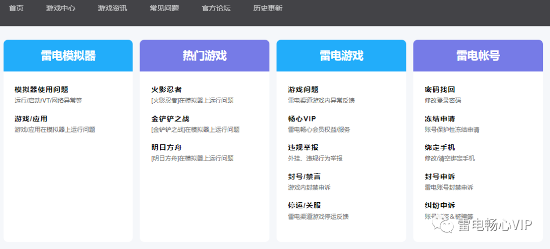Open 金铲铲之战 game help topic
The width and height of the screenshot is (550, 249).
tap(170, 119)
